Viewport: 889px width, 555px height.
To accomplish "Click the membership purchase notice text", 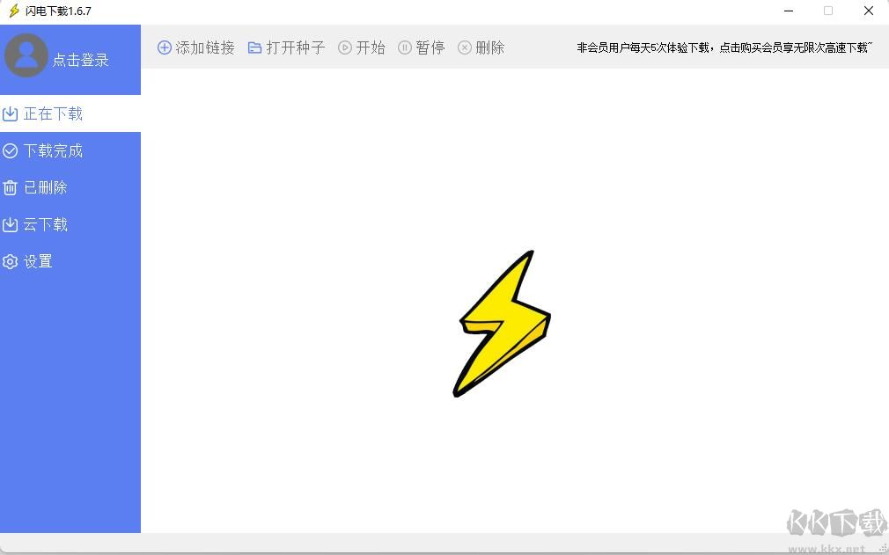I will 724,47.
